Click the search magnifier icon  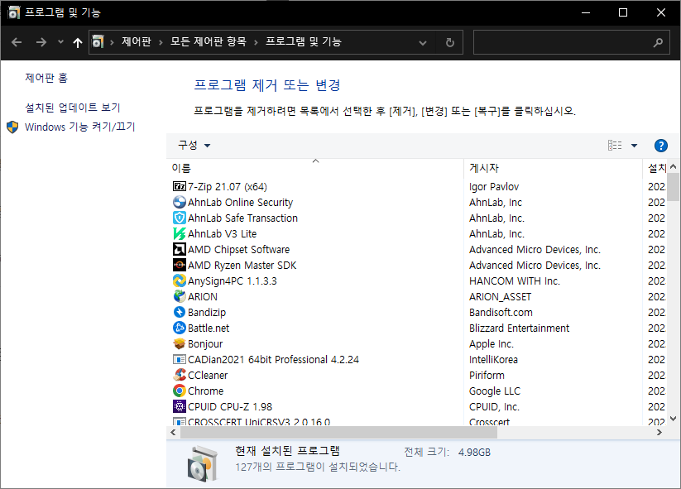coord(658,42)
